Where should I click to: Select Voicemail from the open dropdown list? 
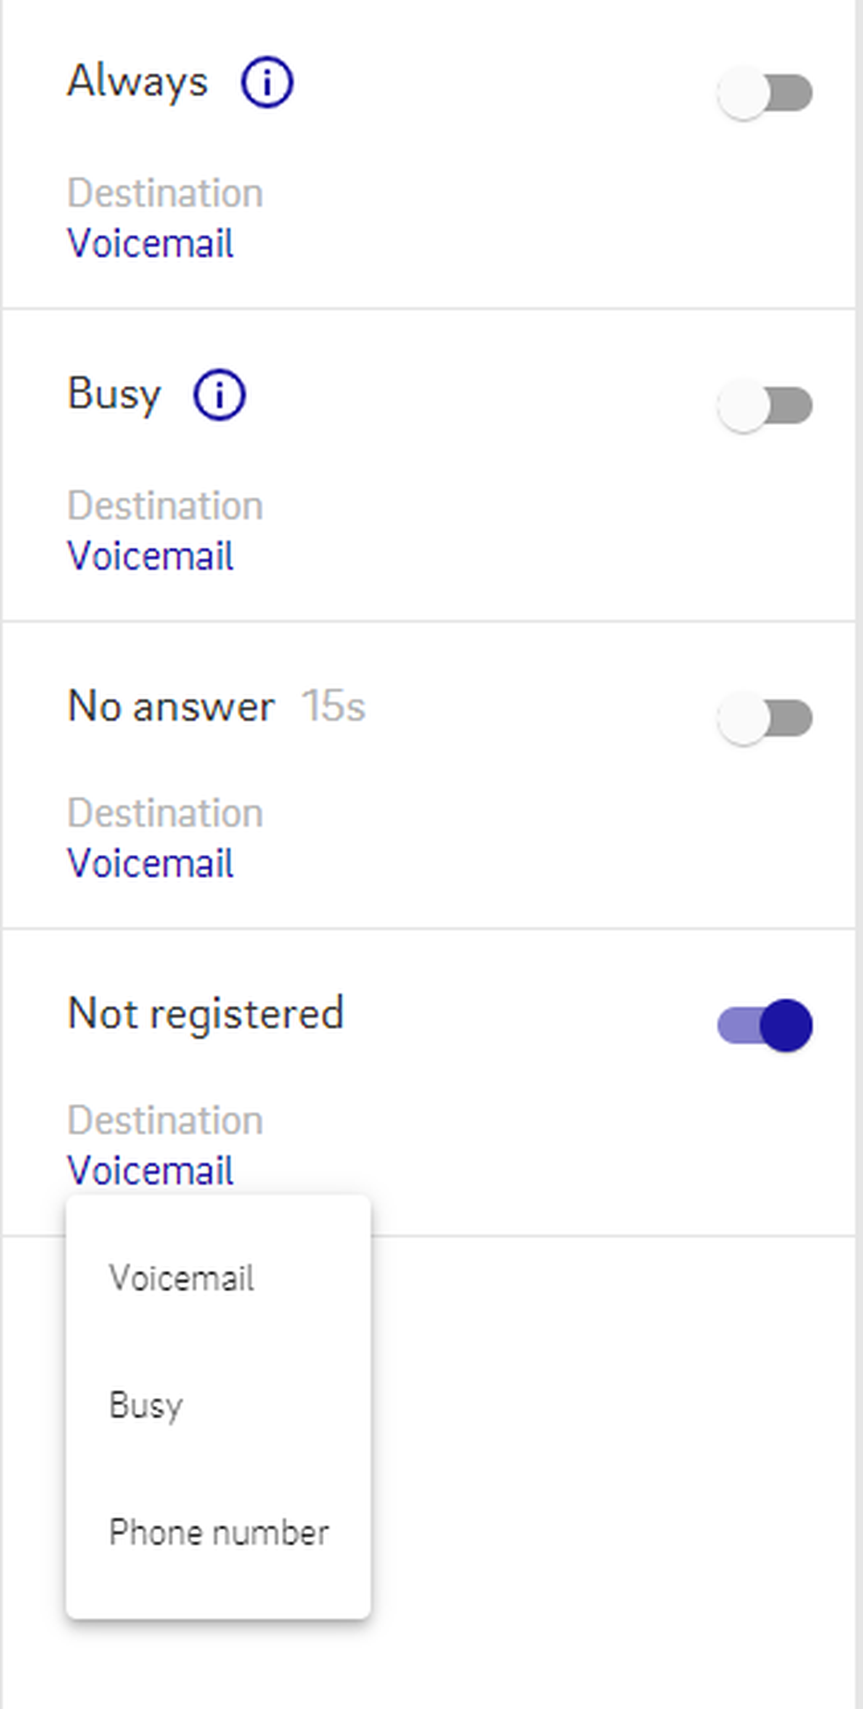182,1278
